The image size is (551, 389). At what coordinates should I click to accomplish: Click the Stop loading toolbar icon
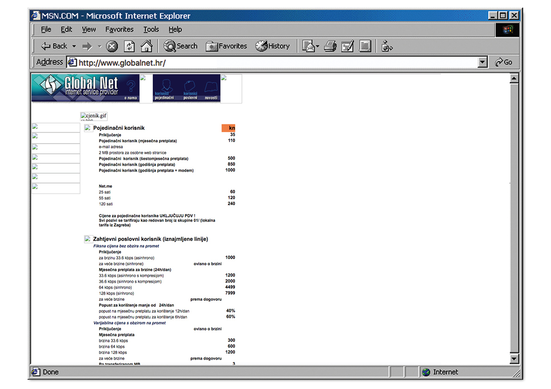click(x=112, y=46)
